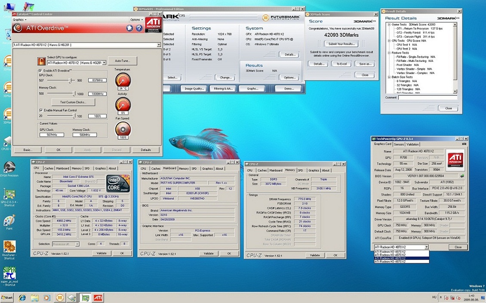
Task: Click Submit Your Results in 3DMark Score
Action: [x=341, y=44]
